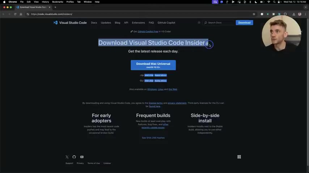Click the Download Mac Universal button

(x=153, y=65)
